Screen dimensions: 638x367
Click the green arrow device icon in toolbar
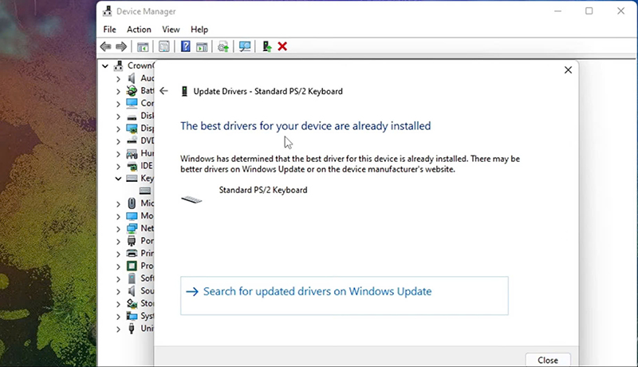pyautogui.click(x=267, y=47)
